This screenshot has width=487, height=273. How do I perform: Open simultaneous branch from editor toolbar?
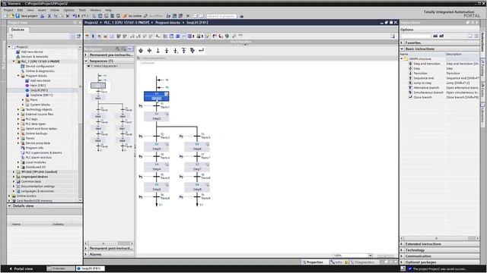click(193, 51)
